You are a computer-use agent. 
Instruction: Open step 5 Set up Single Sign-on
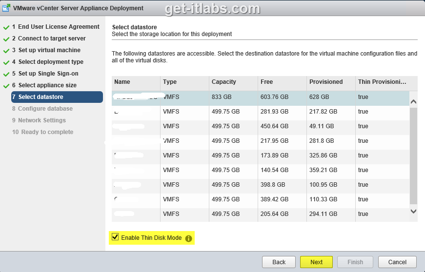[x=48, y=74]
